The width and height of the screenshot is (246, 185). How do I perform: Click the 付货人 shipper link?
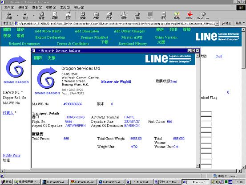click(8, 113)
